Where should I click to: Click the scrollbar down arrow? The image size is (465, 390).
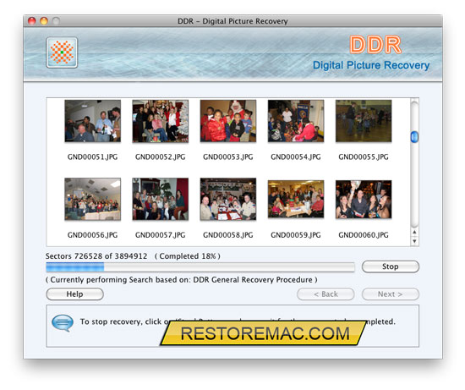[414, 241]
